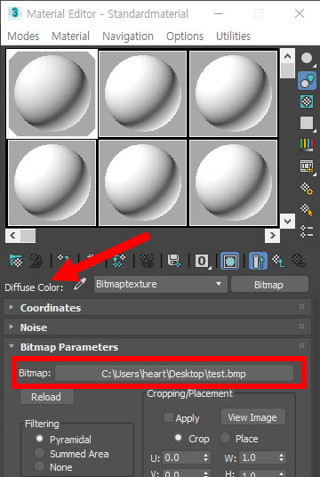
Task: Select bottom-row right sample slot
Action: 233,182
